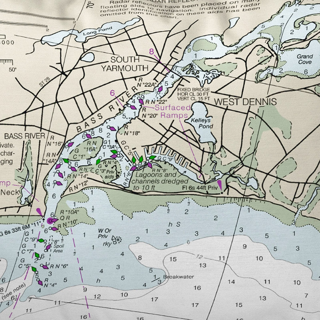Select the magenta buoy marked "8" by Spoil Area
The width and height of the screenshot is (320, 320).
point(48,247)
